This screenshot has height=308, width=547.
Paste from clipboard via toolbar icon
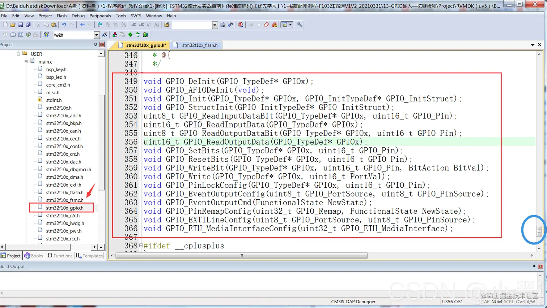pos(54,25)
